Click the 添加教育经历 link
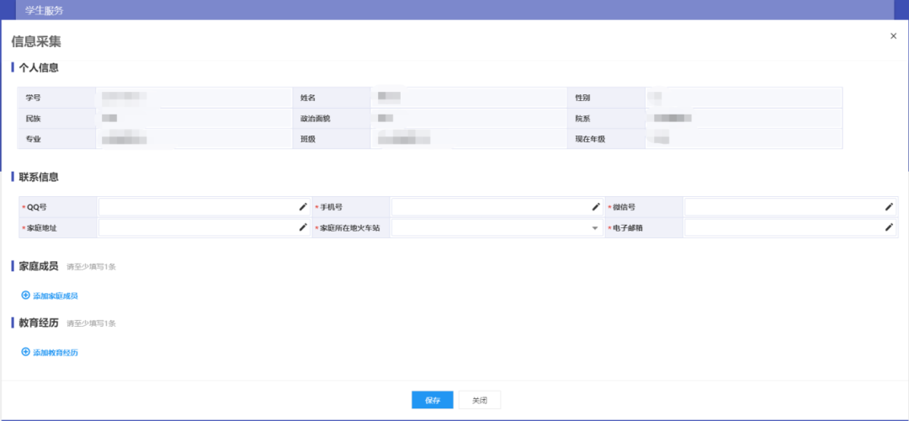The image size is (909, 421). pos(56,353)
